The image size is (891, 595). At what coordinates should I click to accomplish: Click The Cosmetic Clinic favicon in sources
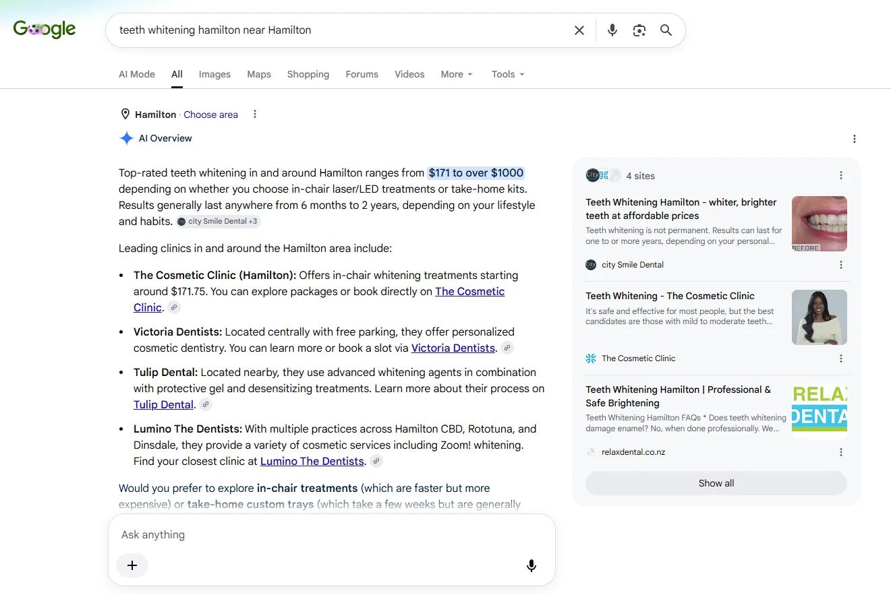pos(591,358)
